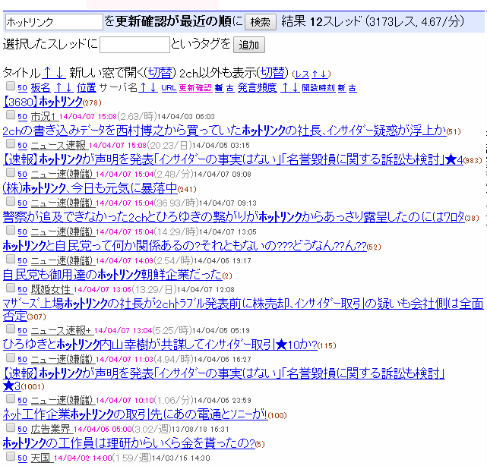This screenshot has height=466, width=487.
Task: Open thread ネット工作企業ホットリンクの取引先
Action: [x=135, y=414]
